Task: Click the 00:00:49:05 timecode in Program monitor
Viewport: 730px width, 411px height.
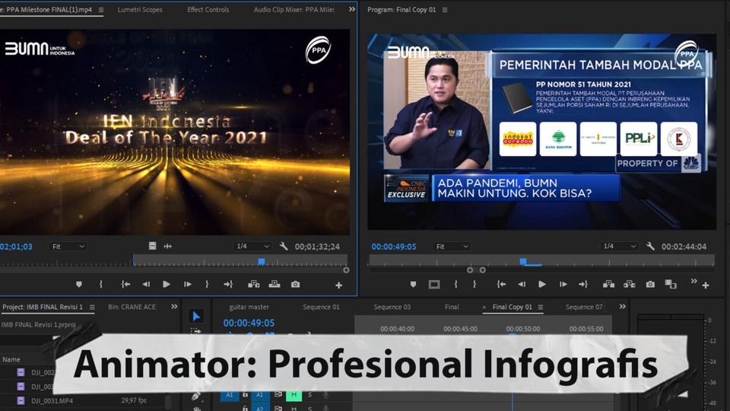Action: pos(393,247)
